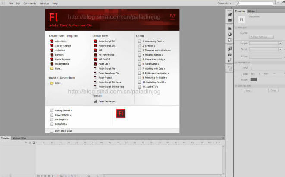This screenshot has height=177, width=285.
Task: Open the Transform panel icon in the dock
Action: [x=229, y=40]
